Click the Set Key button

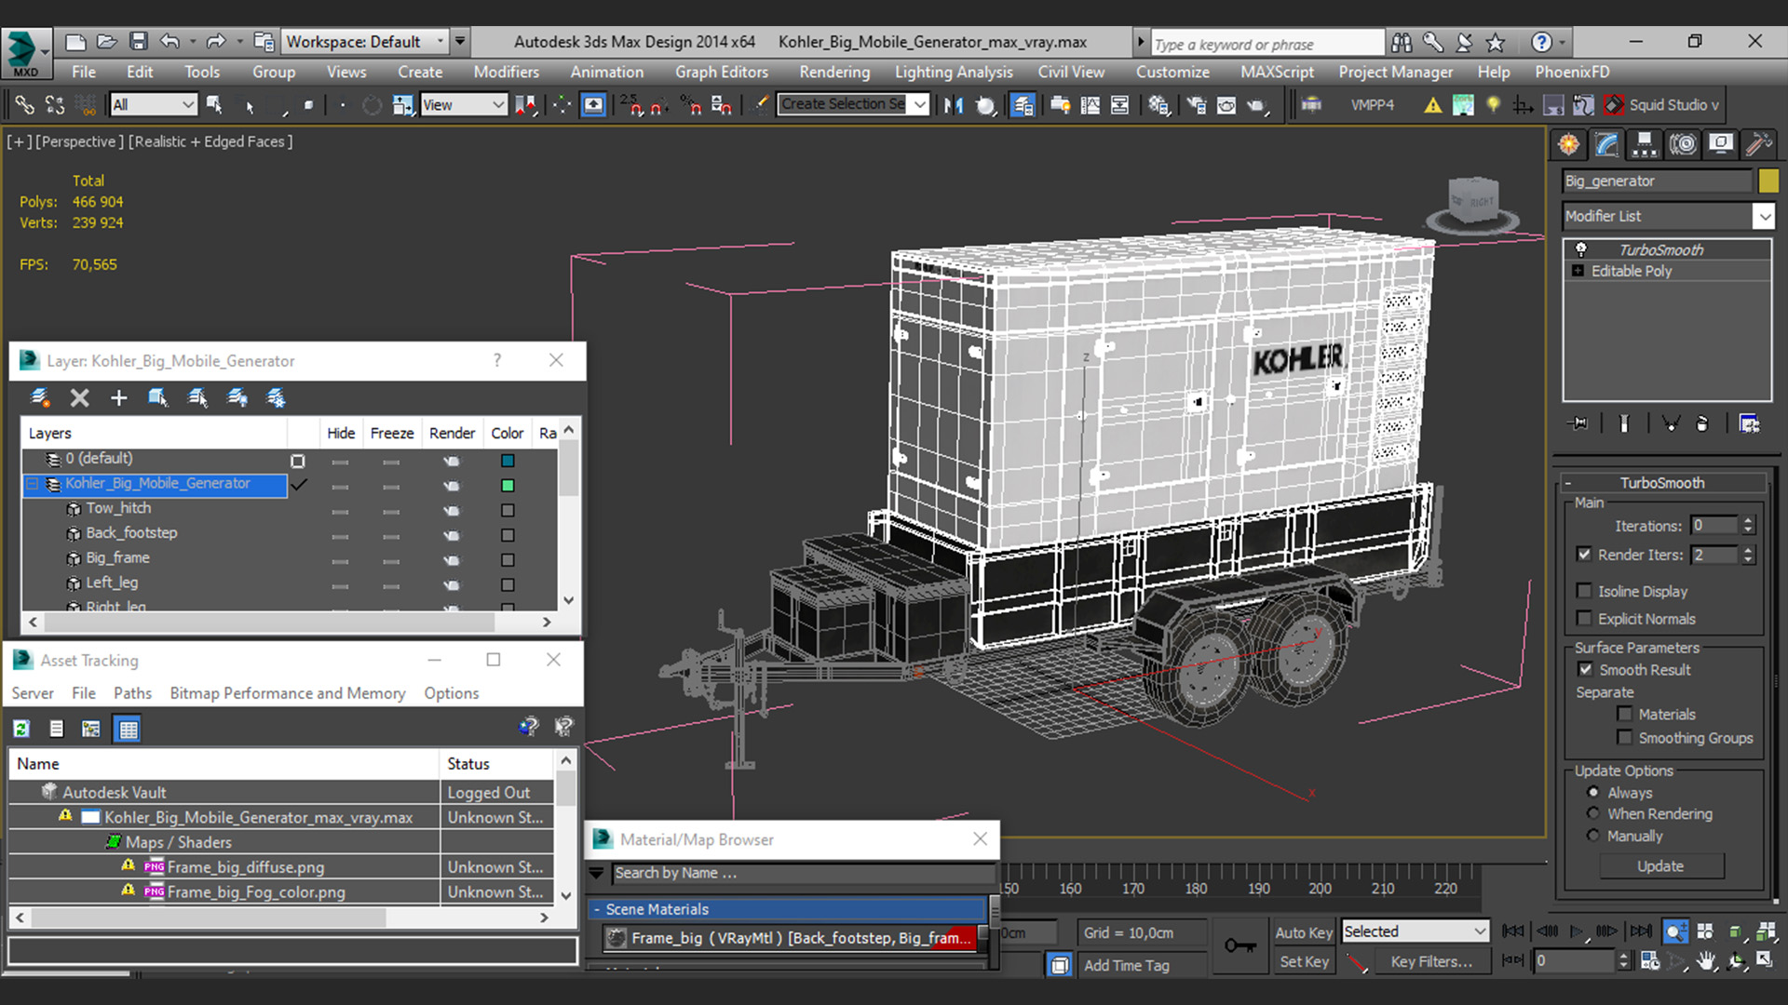1304,961
